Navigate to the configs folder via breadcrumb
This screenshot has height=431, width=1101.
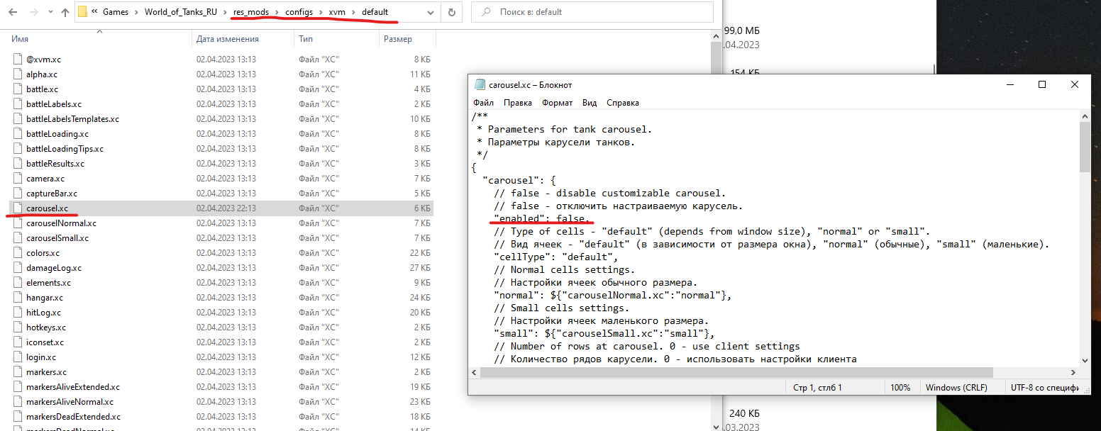tap(299, 12)
